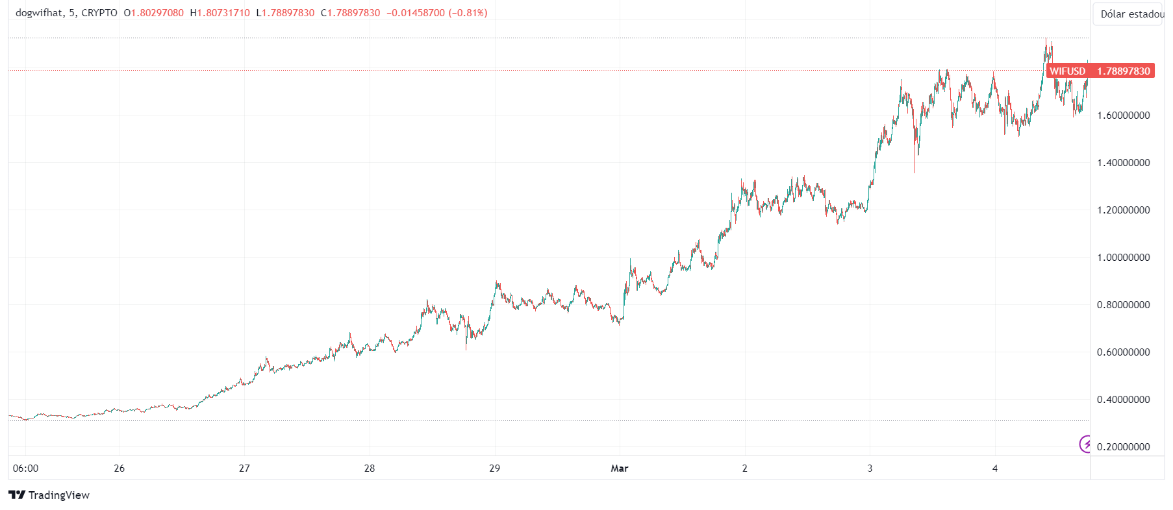Select date 3 on time axis
The height and width of the screenshot is (510, 1173).
(870, 468)
